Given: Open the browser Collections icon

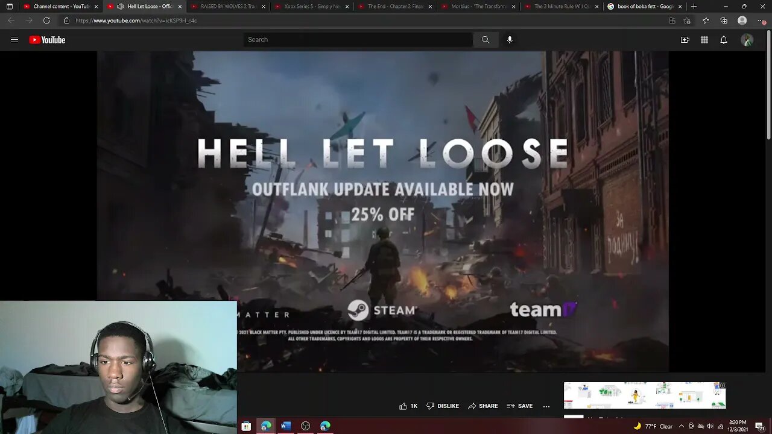Looking at the screenshot, I should pos(724,20).
